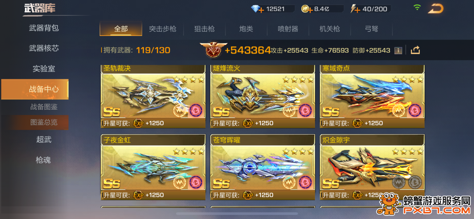
Task: Tap the pink badge on 苍穹晖曜 card
Action: point(305,182)
